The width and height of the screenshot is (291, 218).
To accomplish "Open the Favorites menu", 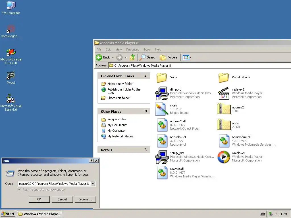I will tap(132, 49).
